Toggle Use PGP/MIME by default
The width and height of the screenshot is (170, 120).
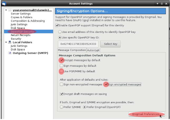pyautogui.click(x=61, y=71)
